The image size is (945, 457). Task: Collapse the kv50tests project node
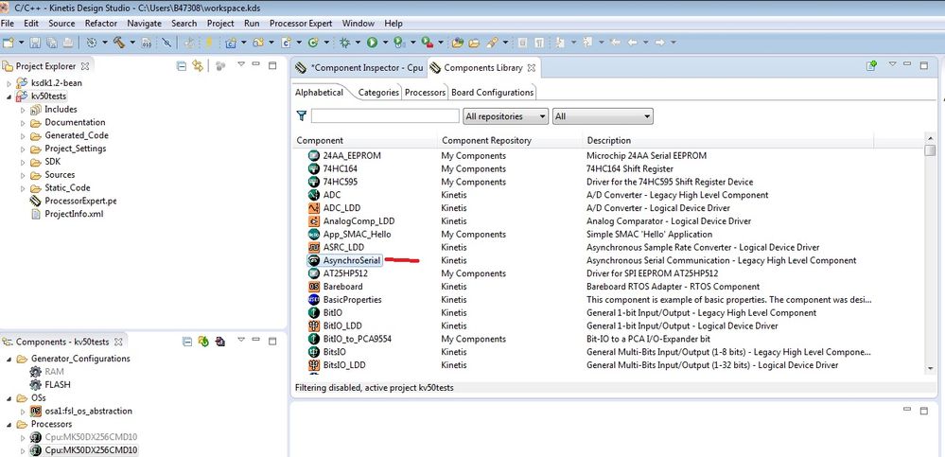9,97
